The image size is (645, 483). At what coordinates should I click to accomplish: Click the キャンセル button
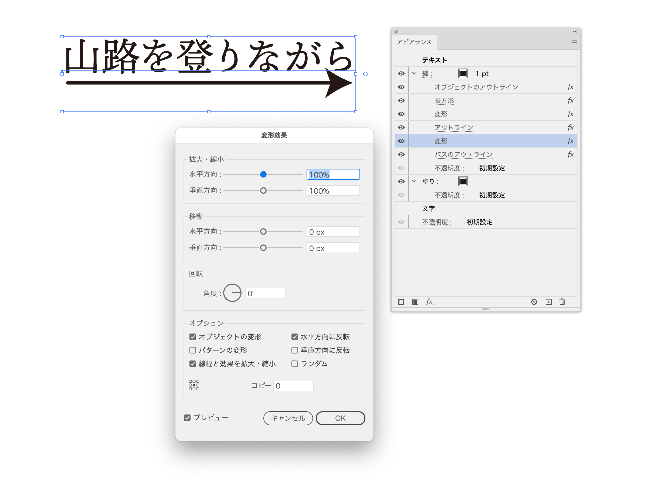coord(288,418)
